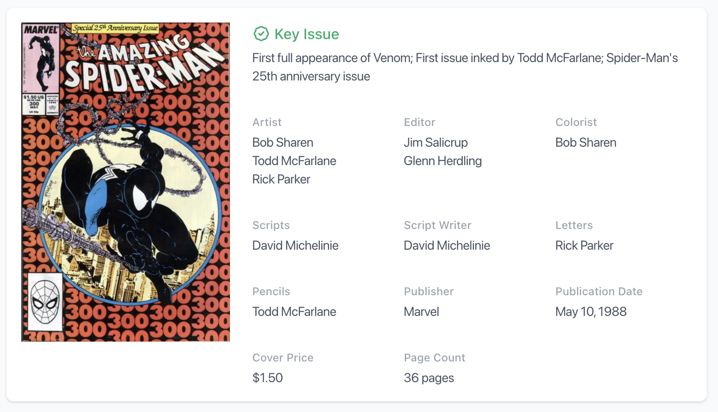This screenshot has width=718, height=412.
Task: Click the Spider-Man mask icon on cover
Action: pyautogui.click(x=45, y=302)
